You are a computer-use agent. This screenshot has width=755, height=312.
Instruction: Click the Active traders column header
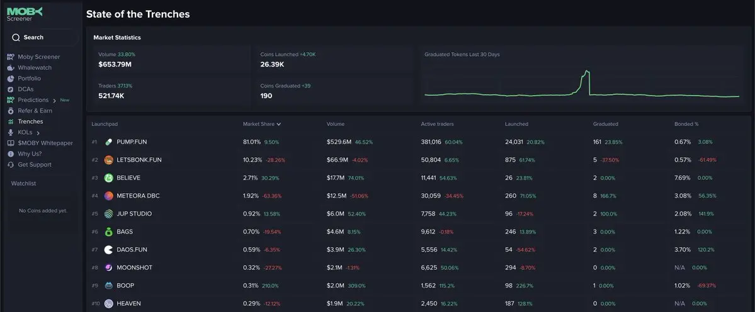point(437,124)
